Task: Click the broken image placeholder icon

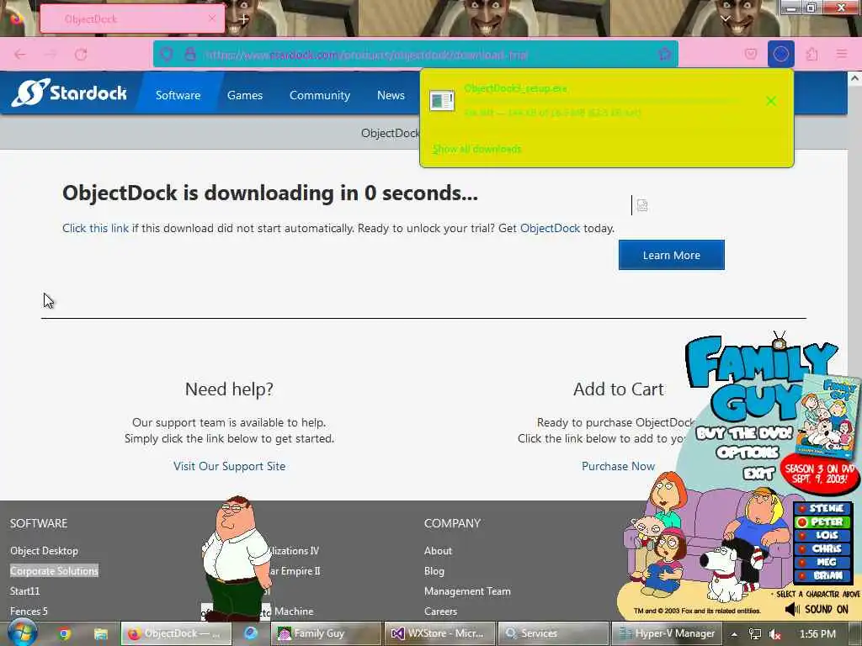Action: point(642,205)
